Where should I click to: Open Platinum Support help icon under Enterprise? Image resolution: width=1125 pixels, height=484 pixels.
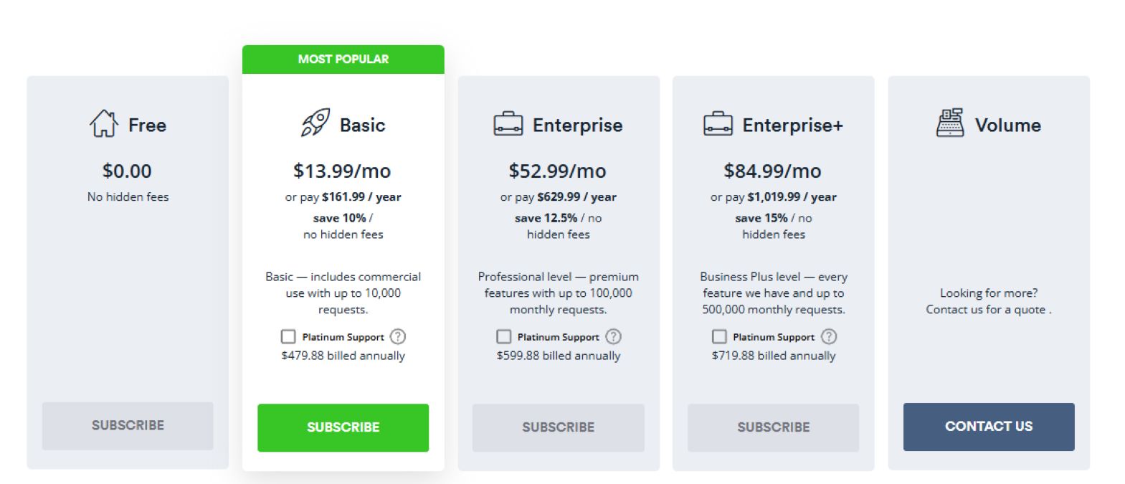tap(613, 336)
